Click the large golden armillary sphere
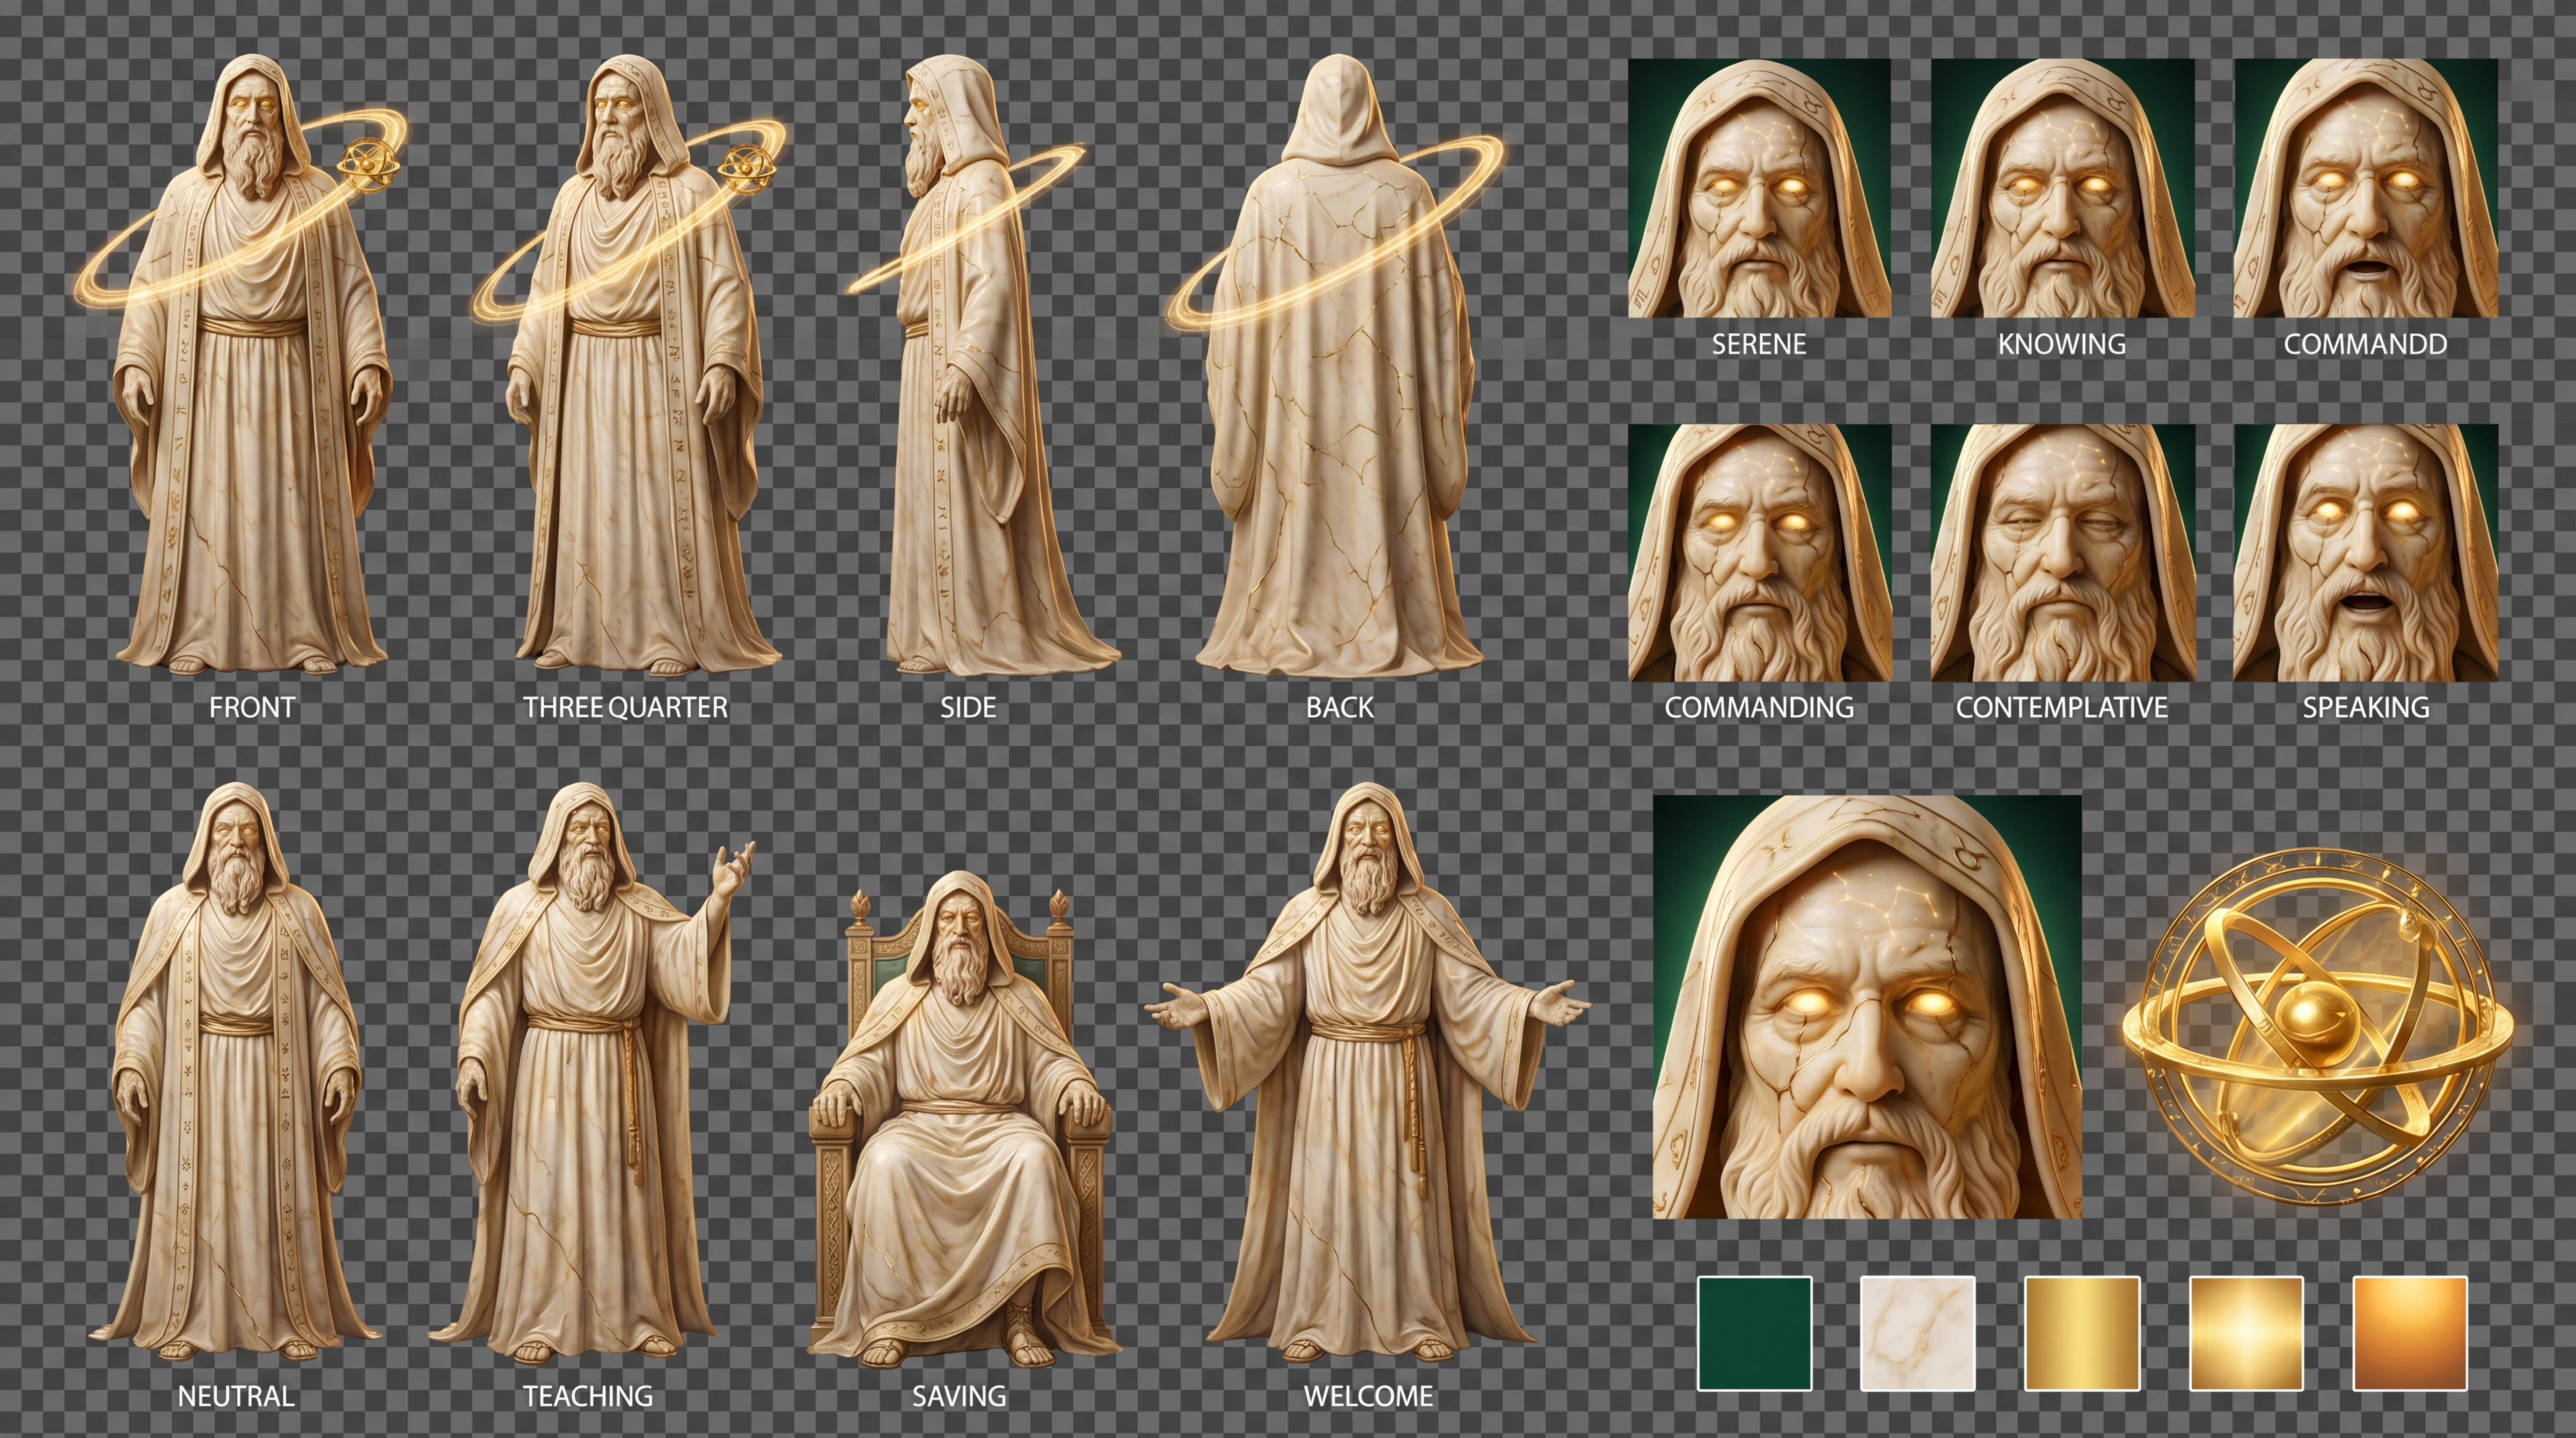 (2318, 1026)
